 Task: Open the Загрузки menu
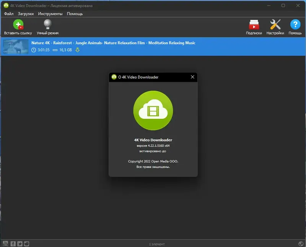[27, 13]
